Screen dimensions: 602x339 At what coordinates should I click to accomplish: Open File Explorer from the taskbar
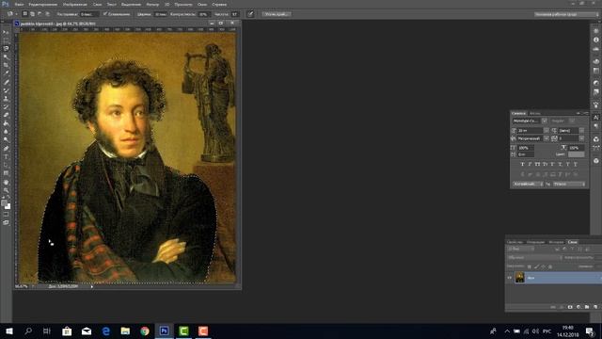click(125, 331)
